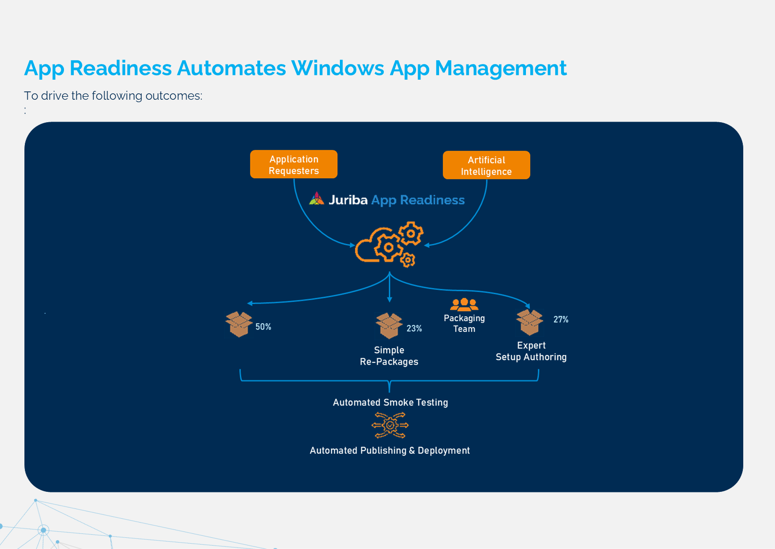
Task: Click the Automated Smoke Testing text
Action: [x=390, y=402]
